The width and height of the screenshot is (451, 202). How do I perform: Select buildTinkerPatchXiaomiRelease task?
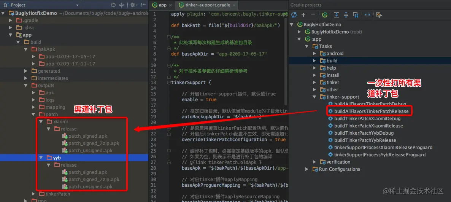pyautogui.click(x=368, y=126)
